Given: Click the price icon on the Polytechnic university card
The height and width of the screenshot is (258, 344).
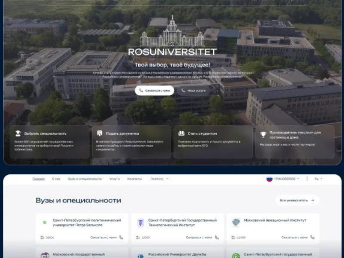Looking at the screenshot, I should click(42, 237).
